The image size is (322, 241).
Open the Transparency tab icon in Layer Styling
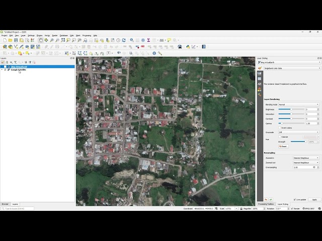260,79
